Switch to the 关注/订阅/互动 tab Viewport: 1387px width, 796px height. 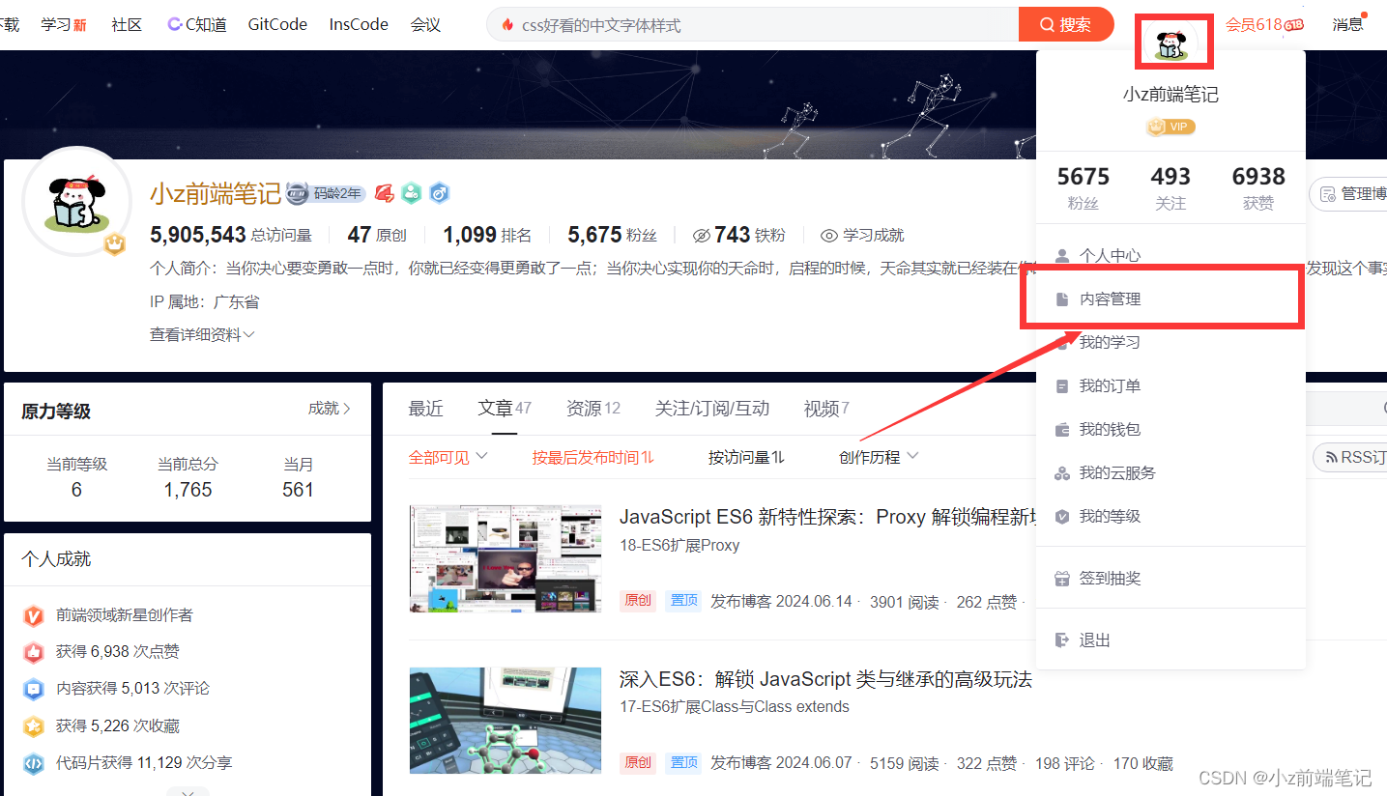pos(712,409)
